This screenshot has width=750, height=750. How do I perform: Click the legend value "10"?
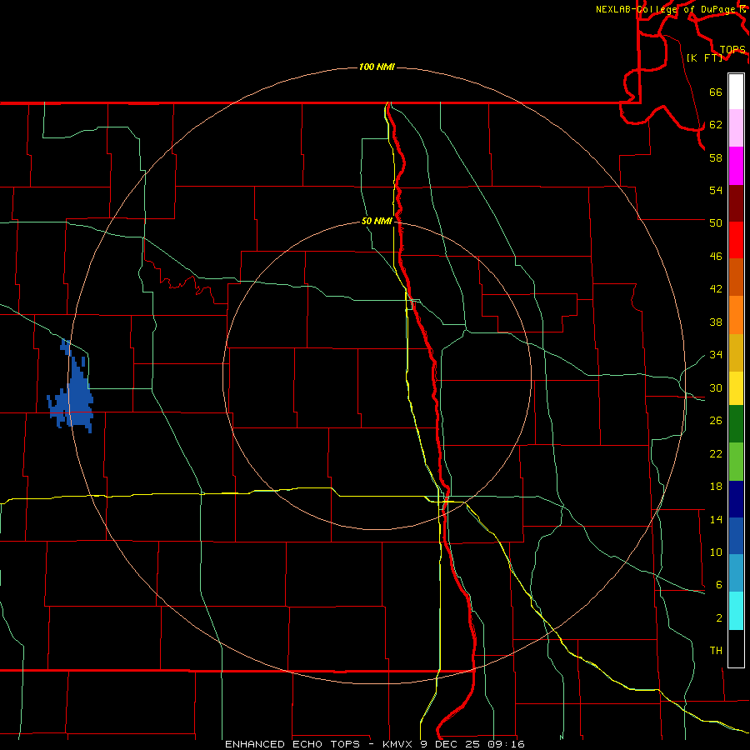(x=716, y=552)
